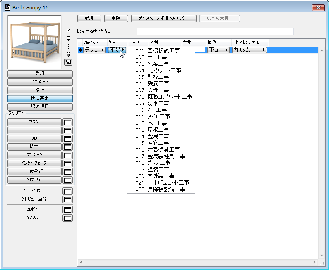Select the 3D shaded preview icon
The height and width of the screenshot is (270, 329).
click(68, 54)
